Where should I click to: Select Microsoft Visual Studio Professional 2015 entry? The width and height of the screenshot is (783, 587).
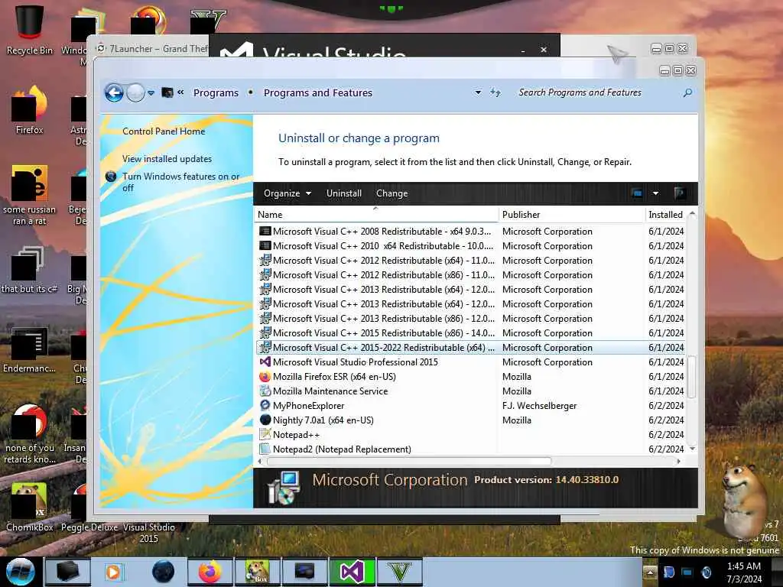[x=471, y=362]
